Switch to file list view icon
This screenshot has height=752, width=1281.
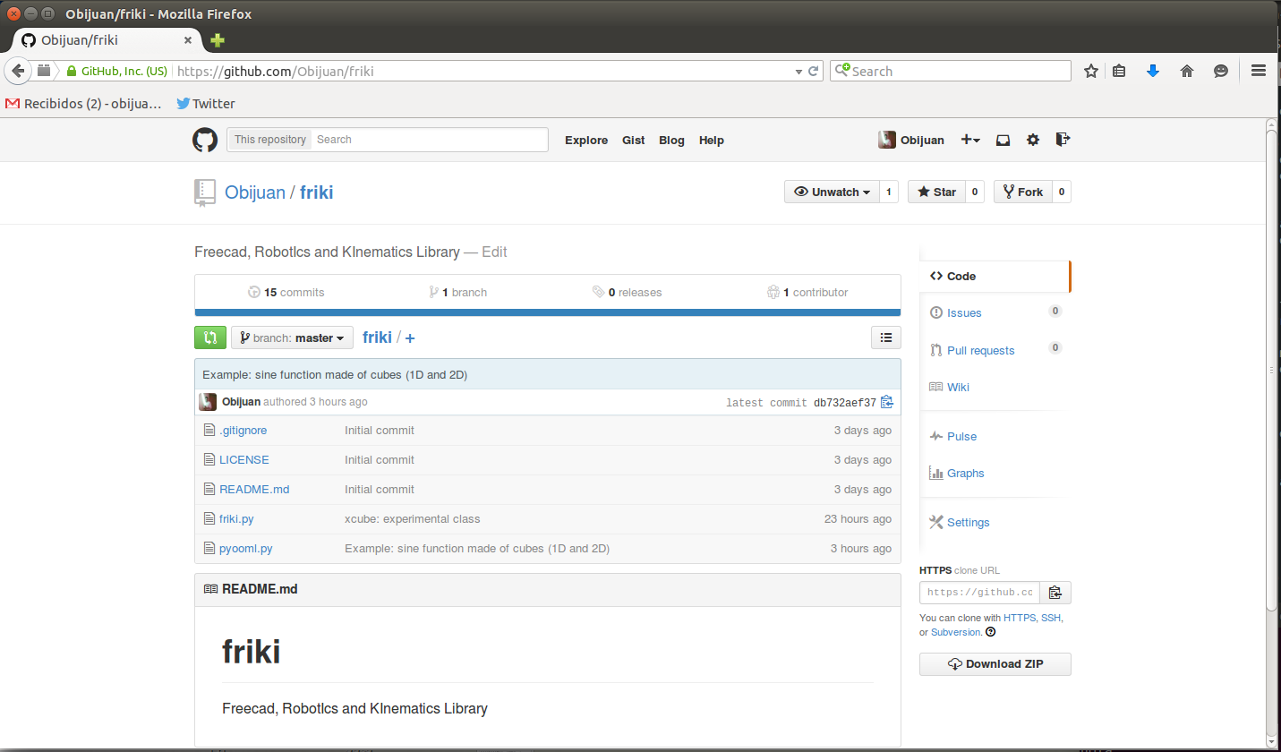[x=886, y=338]
